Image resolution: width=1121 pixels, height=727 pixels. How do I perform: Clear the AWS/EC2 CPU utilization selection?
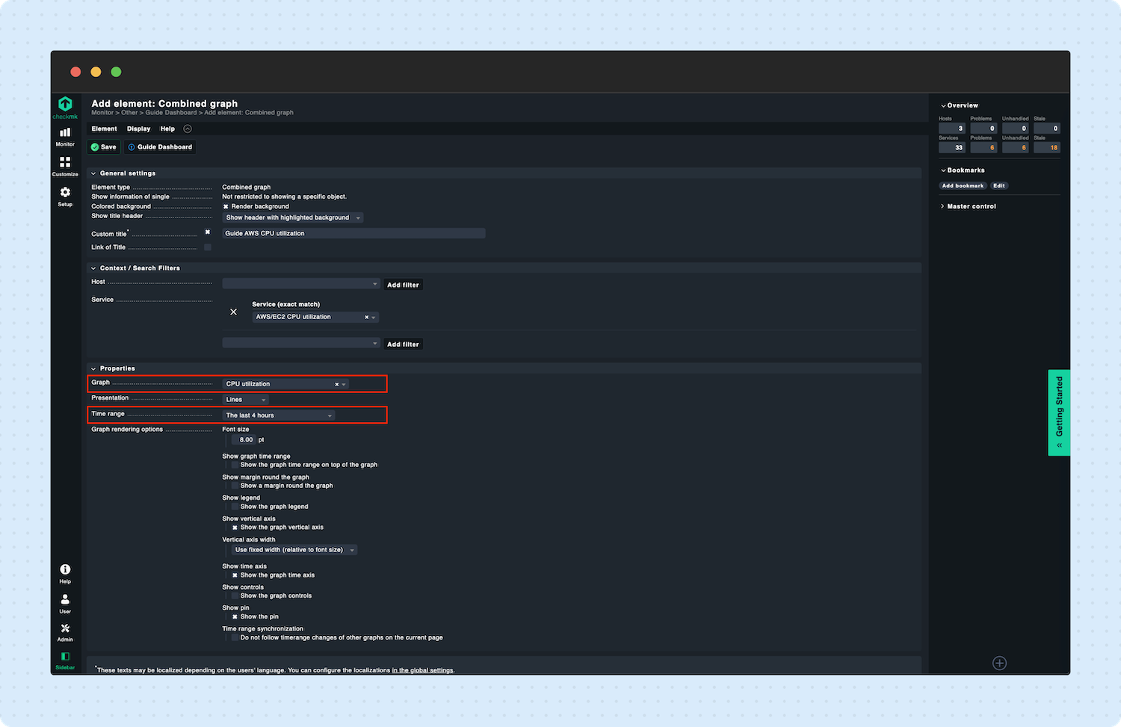366,318
